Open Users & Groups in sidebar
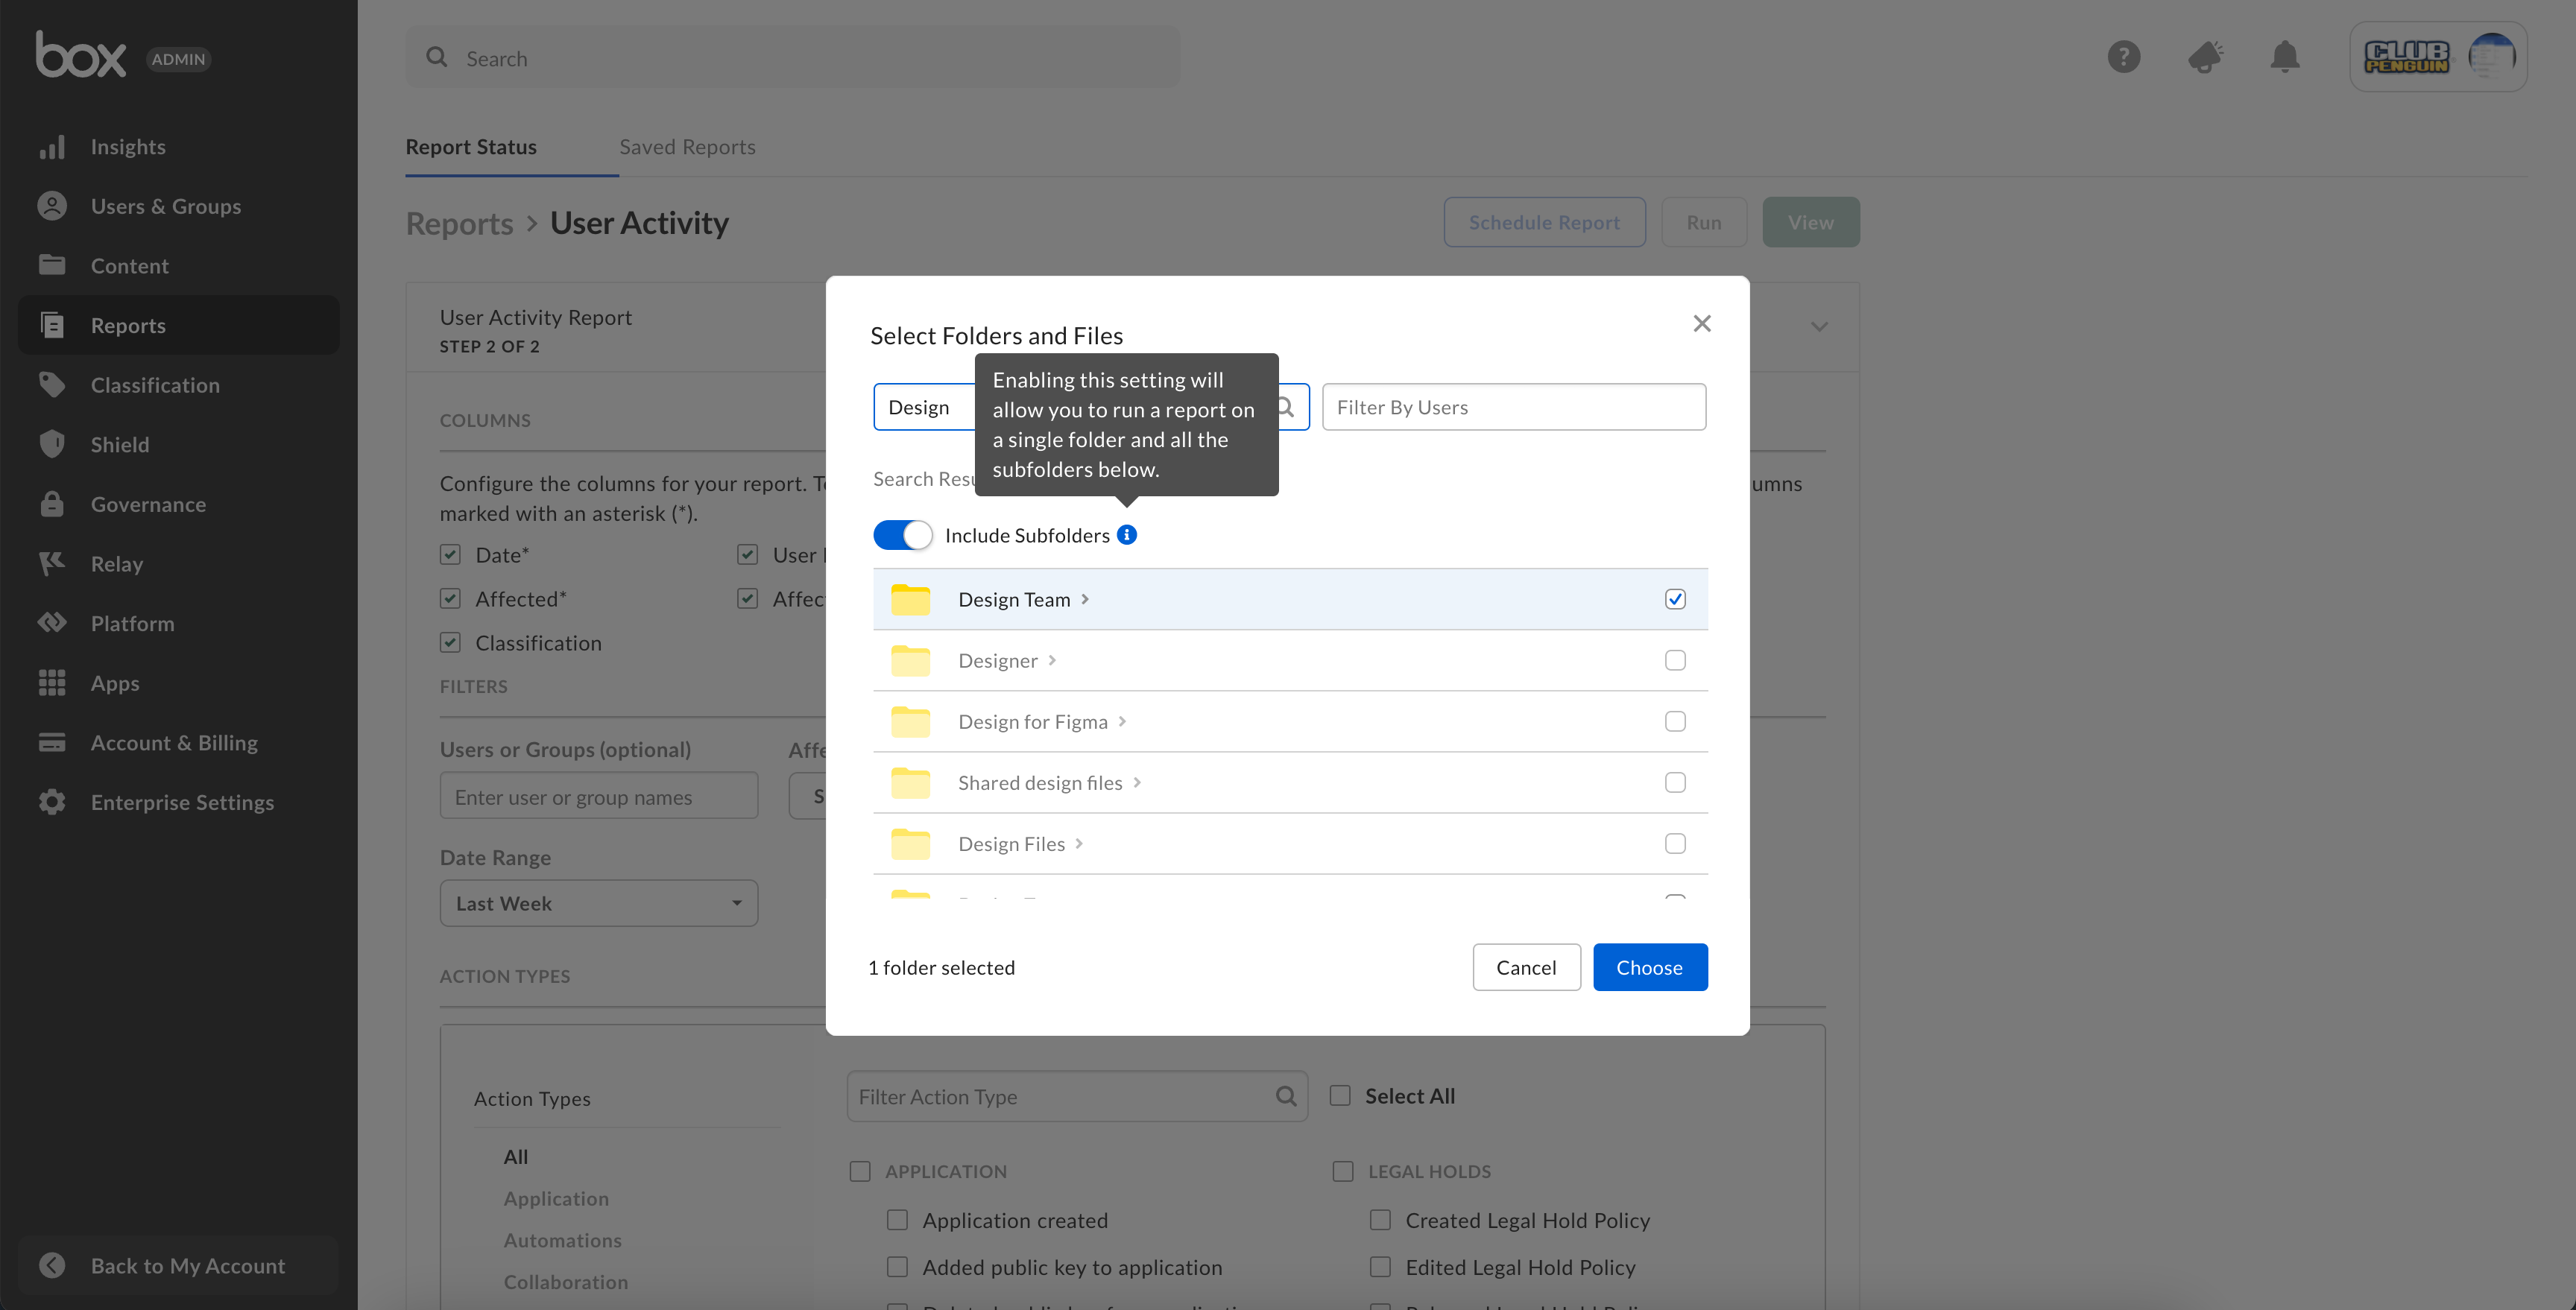The height and width of the screenshot is (1310, 2576). (166, 206)
